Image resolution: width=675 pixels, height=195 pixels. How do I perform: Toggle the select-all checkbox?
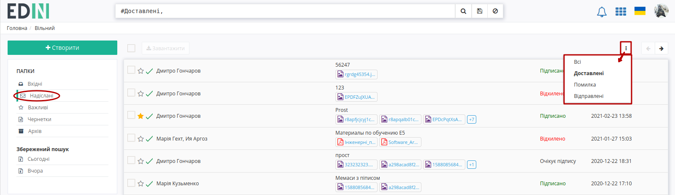pyautogui.click(x=131, y=48)
